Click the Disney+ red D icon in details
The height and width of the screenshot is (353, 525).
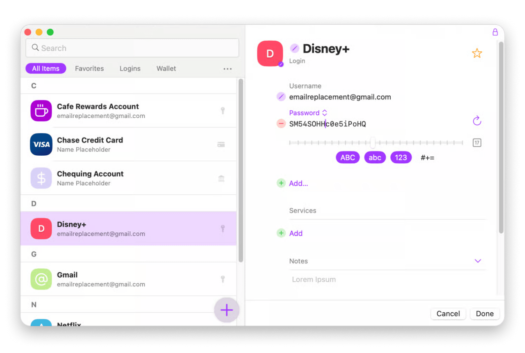pos(270,53)
